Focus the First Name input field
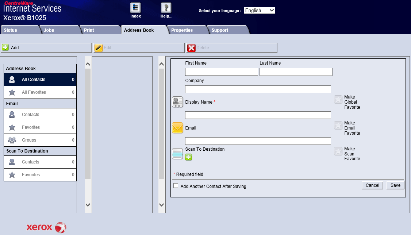 pos(222,72)
